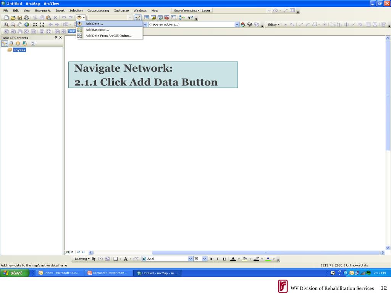Image resolution: width=391 pixels, height=293 pixels.
Task: Select the Pan hand tool
Action: click(x=20, y=24)
